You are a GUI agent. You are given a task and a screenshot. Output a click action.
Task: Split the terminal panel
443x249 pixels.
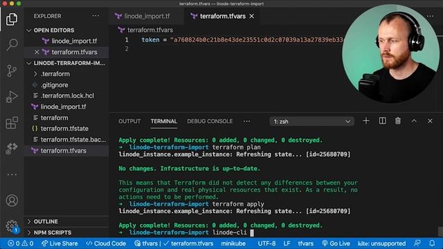coord(382,121)
